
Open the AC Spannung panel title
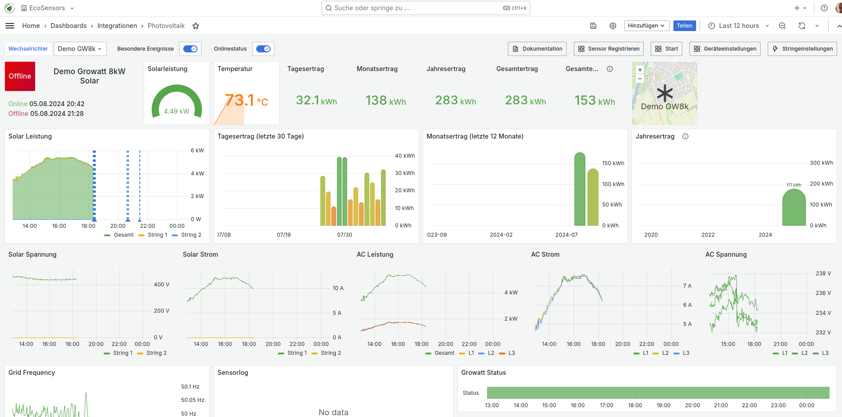point(726,254)
